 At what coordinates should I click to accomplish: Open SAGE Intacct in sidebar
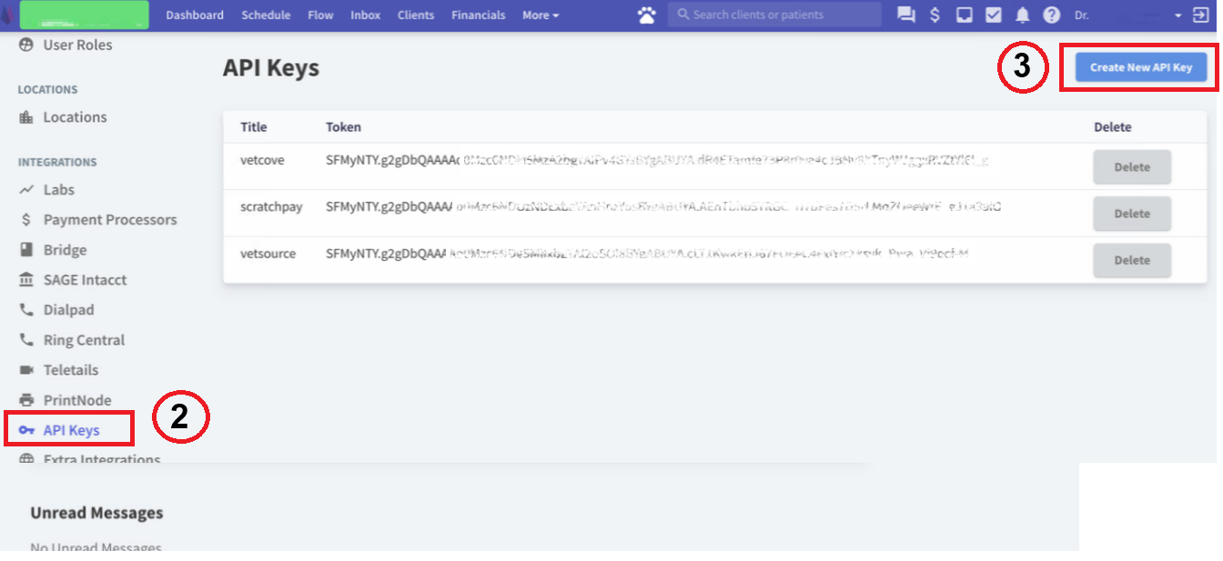click(x=85, y=280)
